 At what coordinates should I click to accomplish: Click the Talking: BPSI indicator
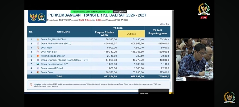point(144,93)
